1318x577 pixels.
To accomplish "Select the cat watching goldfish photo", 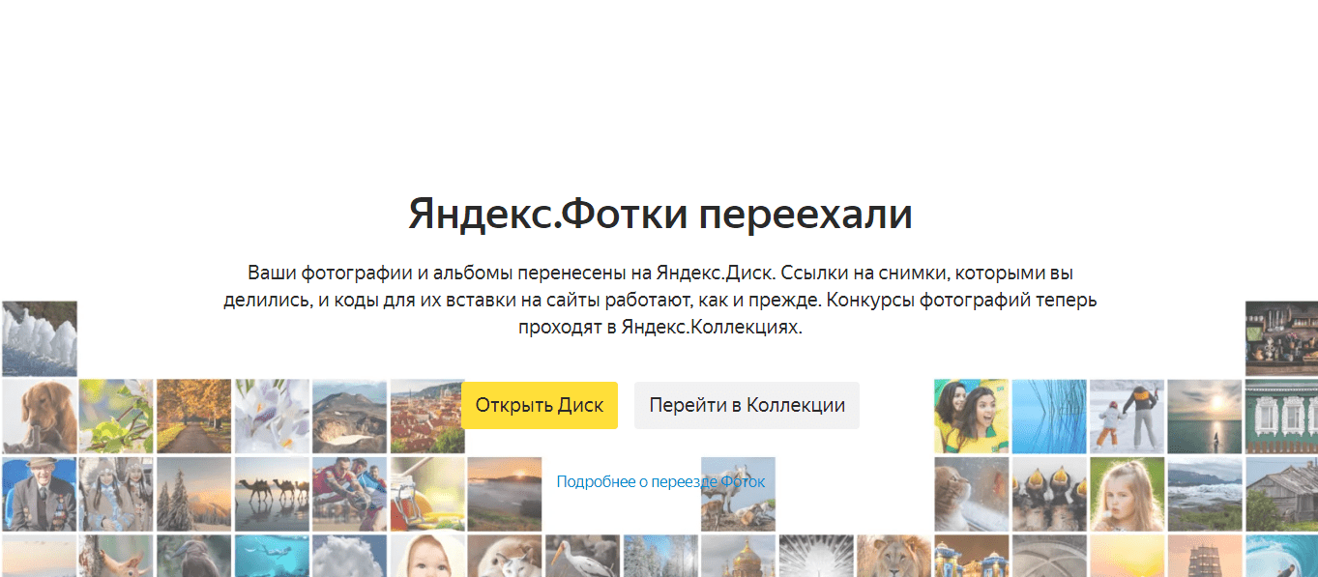I will click(x=971, y=494).
